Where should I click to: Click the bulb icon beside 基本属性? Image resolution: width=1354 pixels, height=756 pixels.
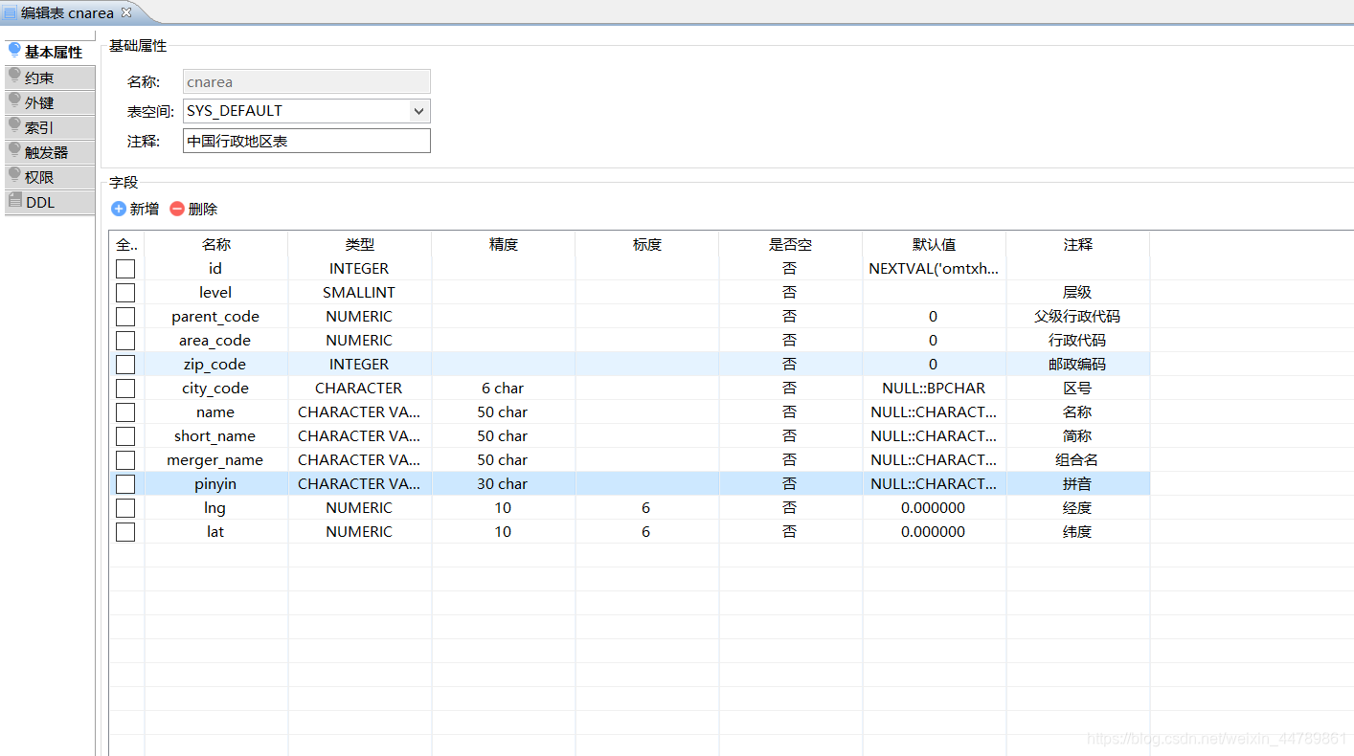[x=14, y=50]
